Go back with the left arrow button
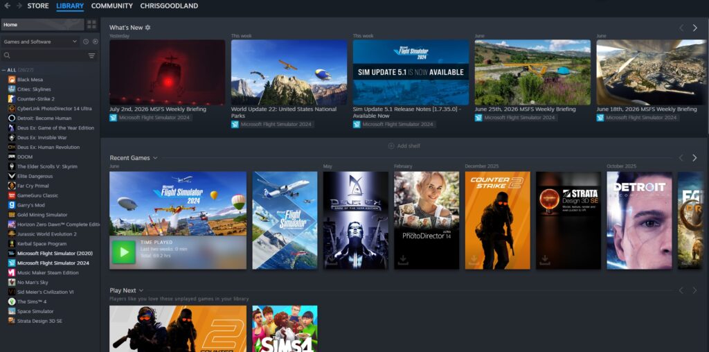The height and width of the screenshot is (352, 709). coord(7,6)
